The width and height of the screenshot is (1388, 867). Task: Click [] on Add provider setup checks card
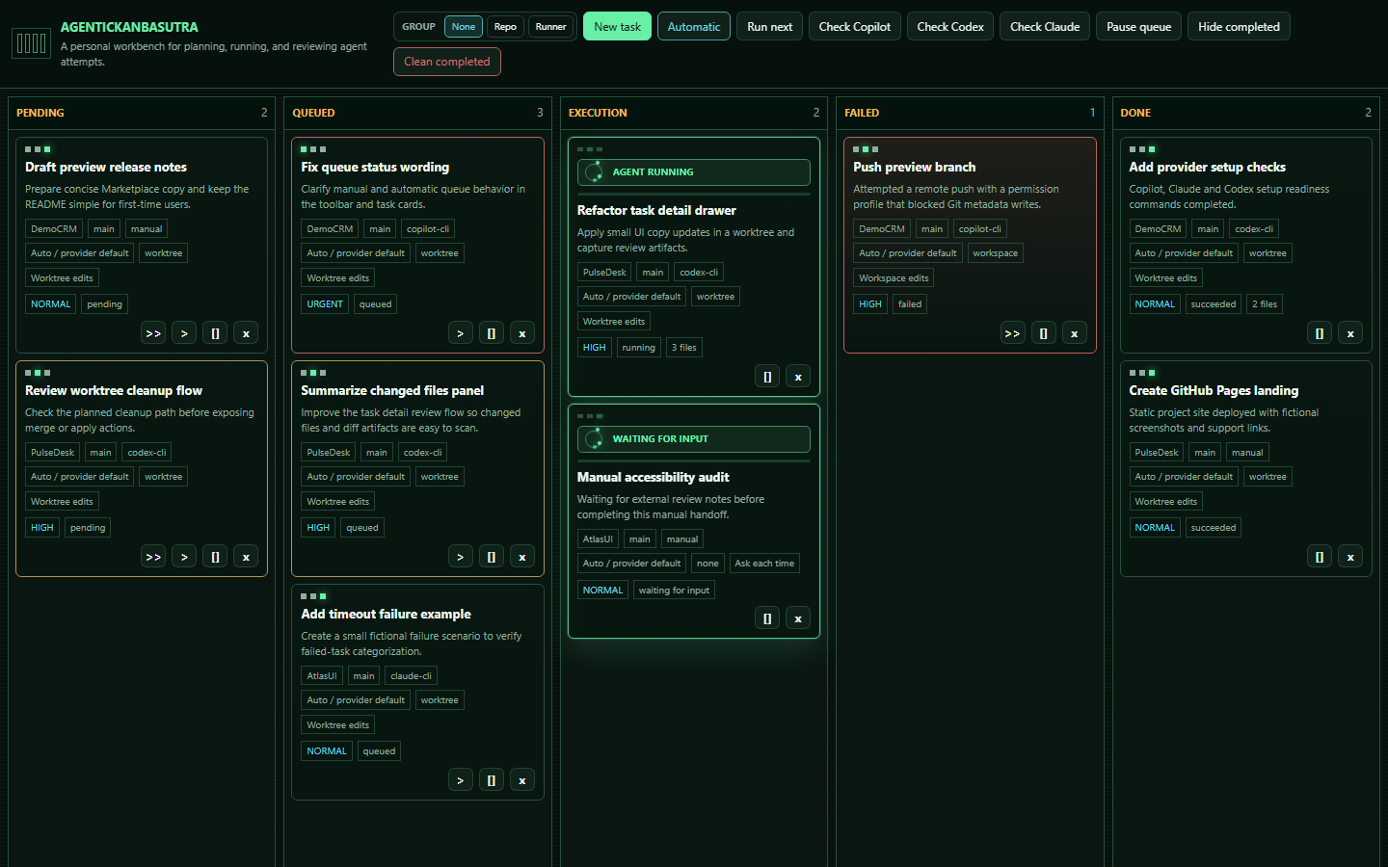click(x=1320, y=333)
